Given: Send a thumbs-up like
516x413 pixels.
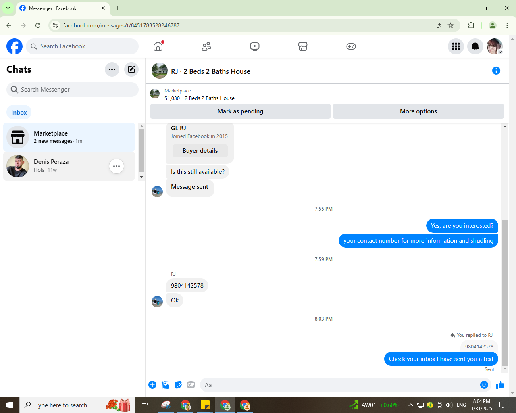Looking at the screenshot, I should (x=500, y=385).
